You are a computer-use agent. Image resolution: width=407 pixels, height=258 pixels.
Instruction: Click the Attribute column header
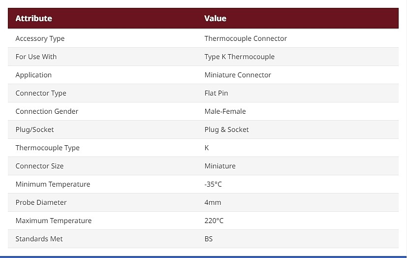pyautogui.click(x=34, y=18)
